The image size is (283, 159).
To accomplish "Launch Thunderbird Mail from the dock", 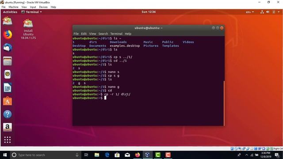I will (x=8, y=48).
